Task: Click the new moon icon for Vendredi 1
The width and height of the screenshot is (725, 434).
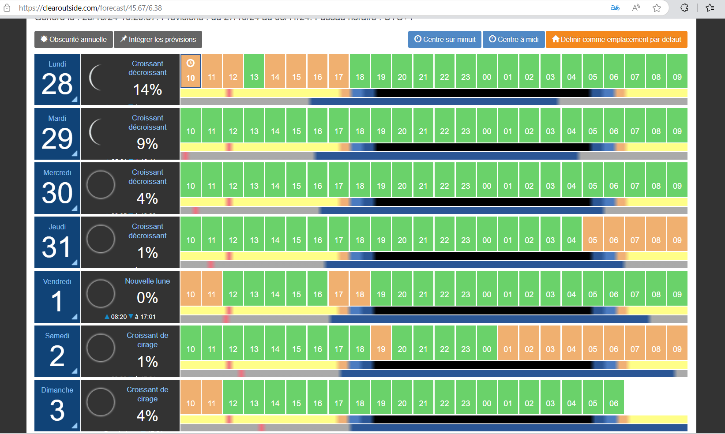Action: click(x=101, y=293)
